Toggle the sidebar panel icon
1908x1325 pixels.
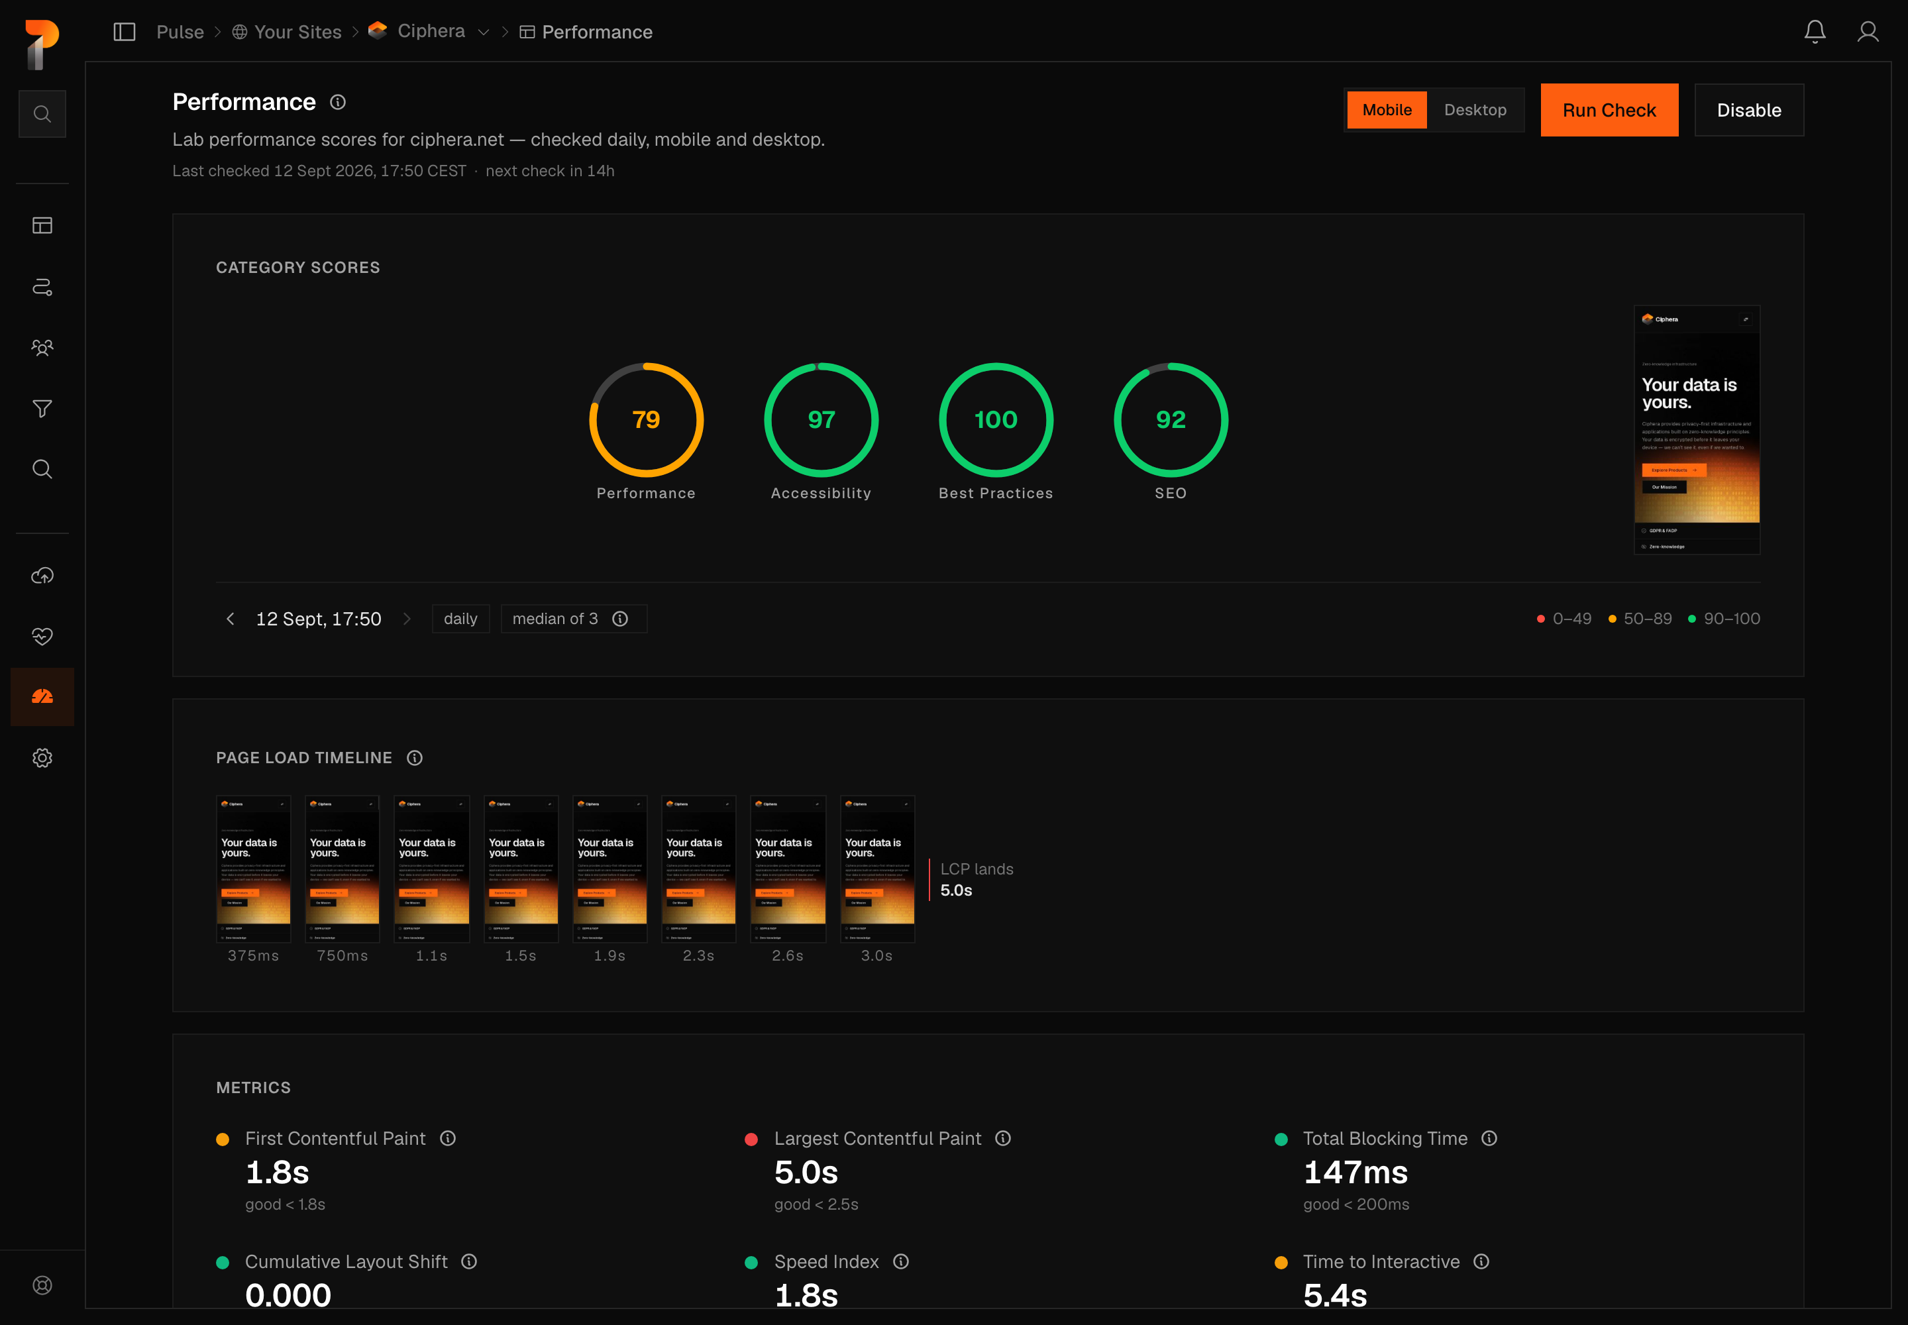tap(125, 32)
